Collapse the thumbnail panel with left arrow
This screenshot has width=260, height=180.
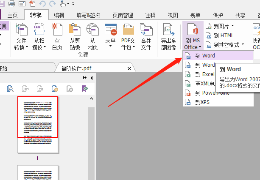(x=91, y=78)
